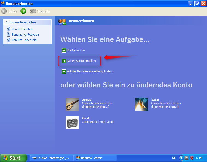
Task: Switch to Benutzerkonten taskbar button
Action: click(95, 158)
